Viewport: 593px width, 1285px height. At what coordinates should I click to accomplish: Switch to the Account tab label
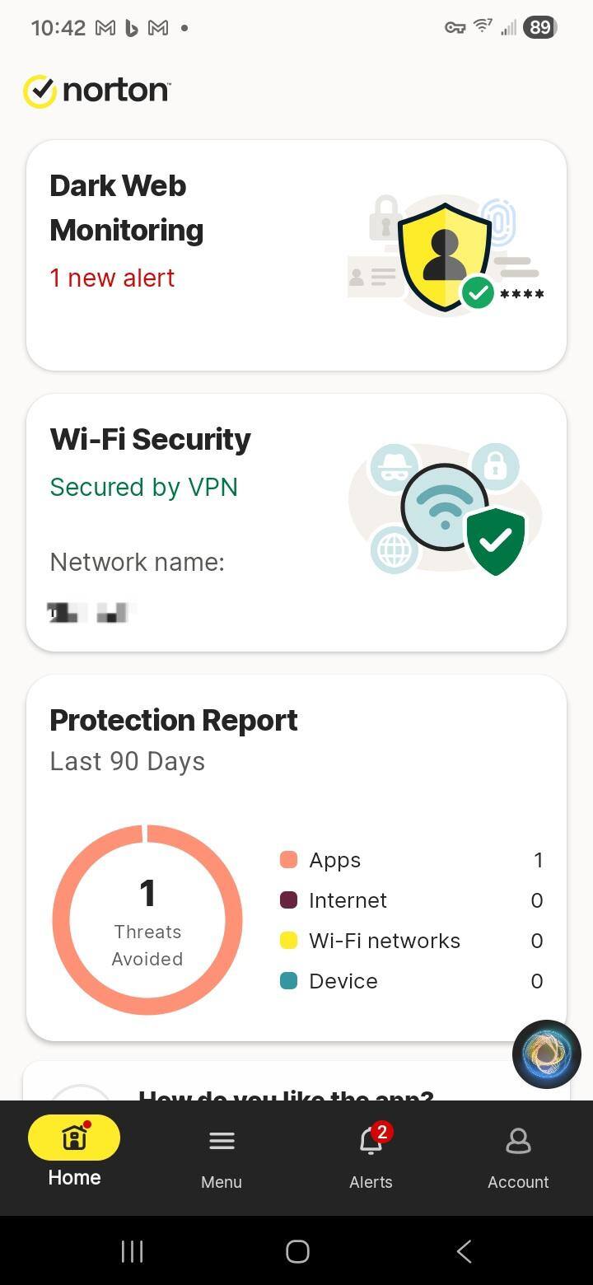(x=518, y=1182)
